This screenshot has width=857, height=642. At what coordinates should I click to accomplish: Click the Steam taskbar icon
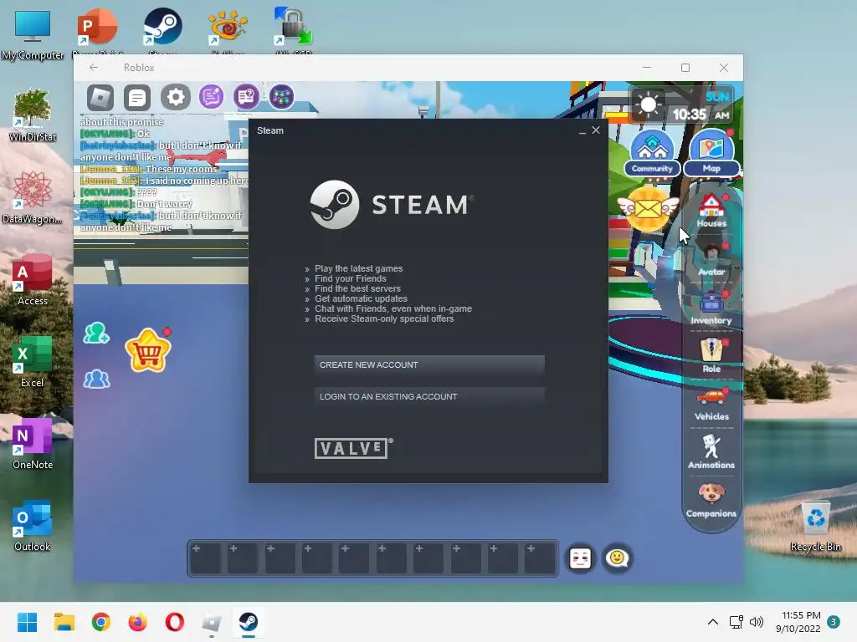pos(248,622)
